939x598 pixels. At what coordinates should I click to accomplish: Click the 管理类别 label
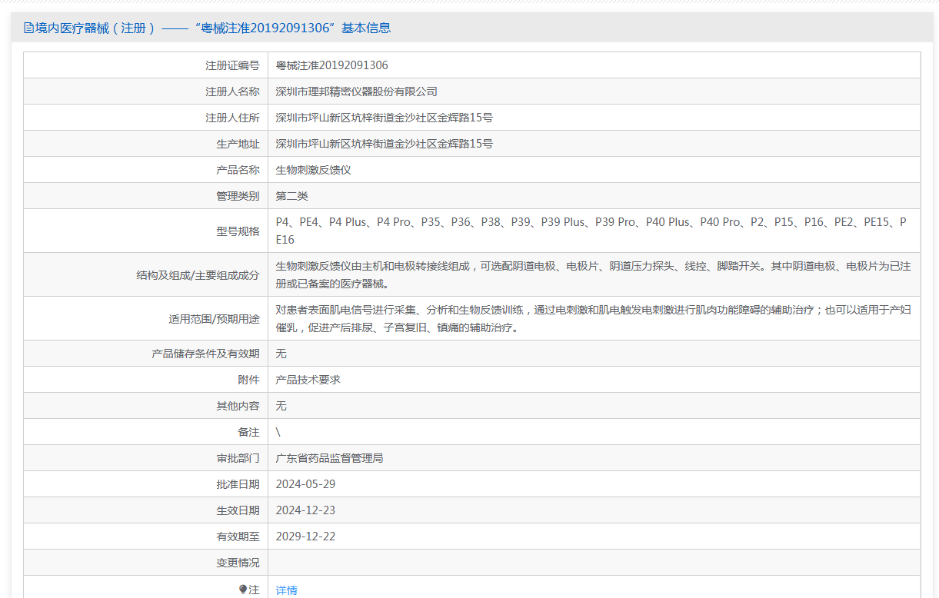tap(238, 196)
